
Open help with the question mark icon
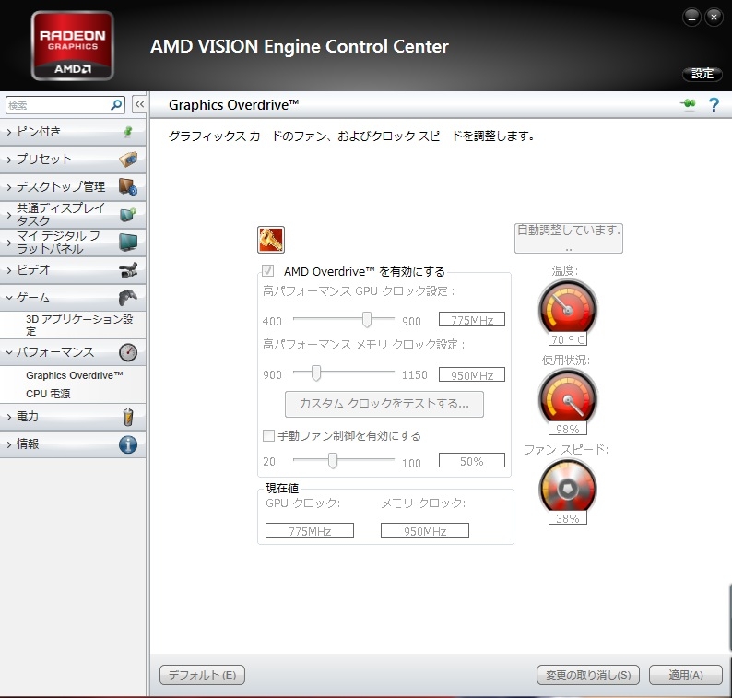[x=714, y=104]
